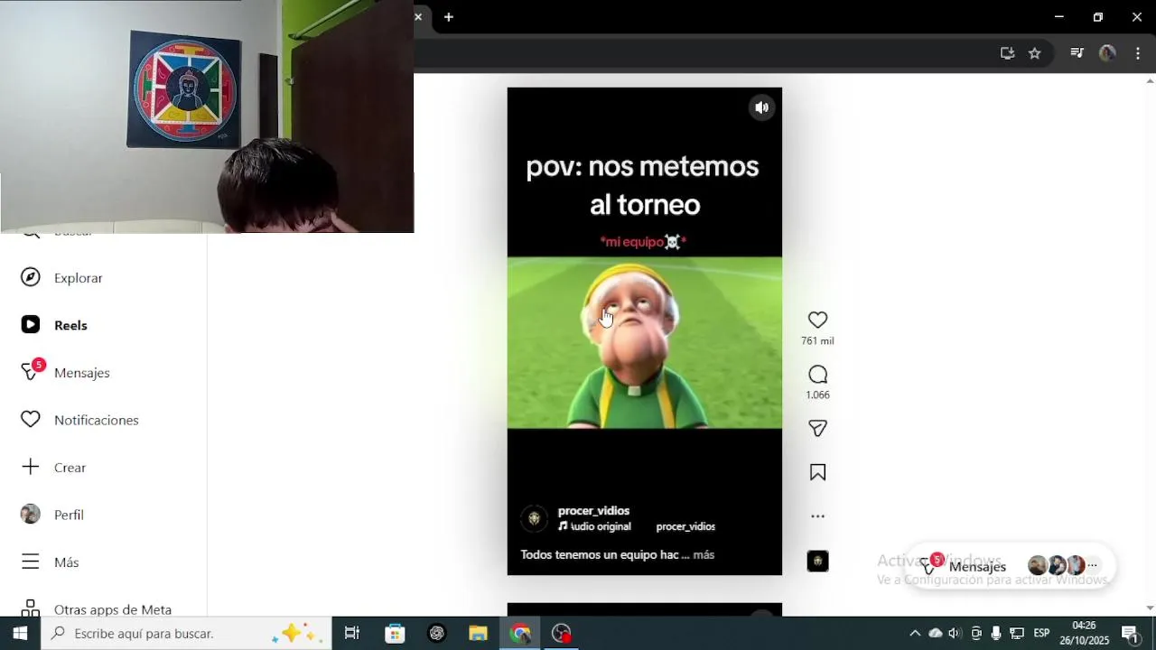Image resolution: width=1156 pixels, height=650 pixels.
Task: Open ChatGPT app on taskbar
Action: click(437, 634)
